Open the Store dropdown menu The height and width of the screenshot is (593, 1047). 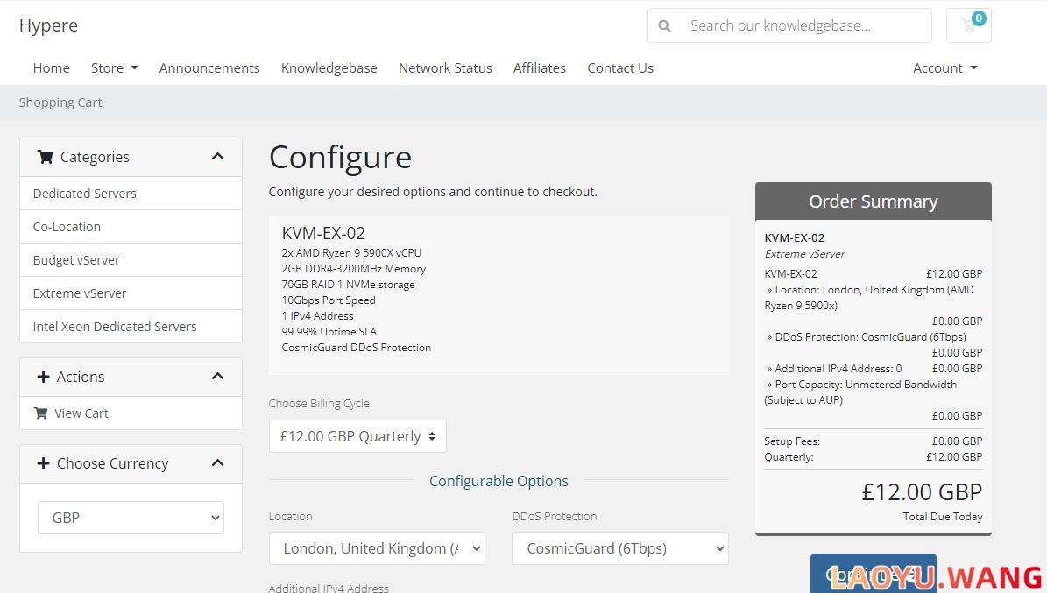pos(114,68)
